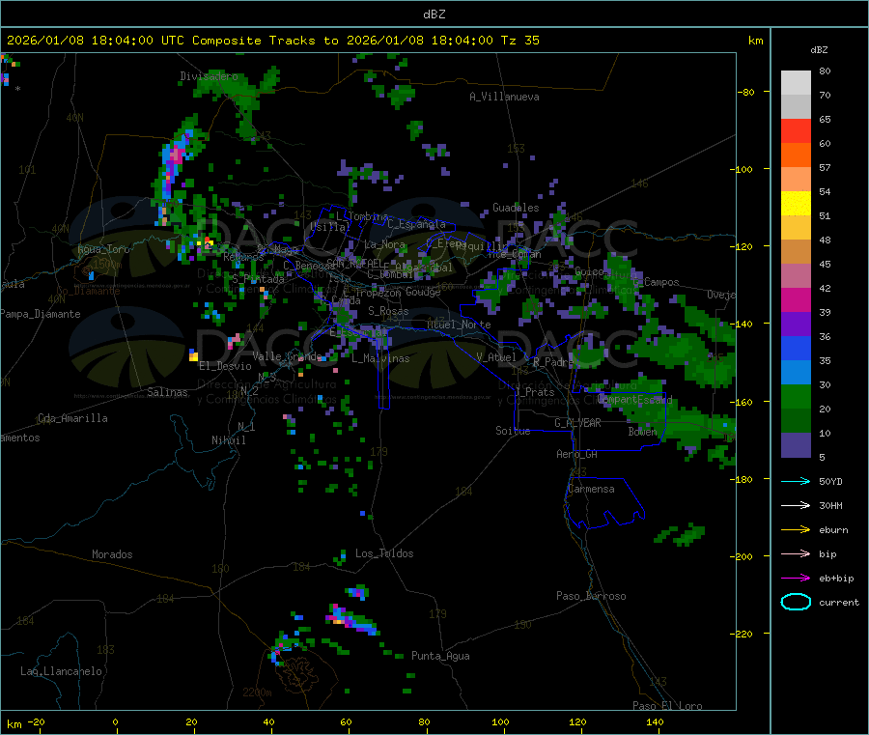Click the 100 km tick on bottom axis
869x735 pixels.
tap(500, 721)
